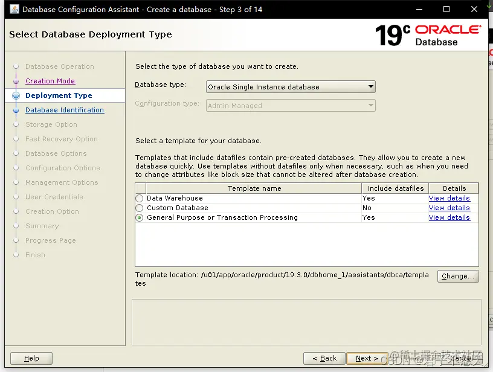Click the Database Operation step label
This screenshot has width=493, height=372.
[60, 66]
